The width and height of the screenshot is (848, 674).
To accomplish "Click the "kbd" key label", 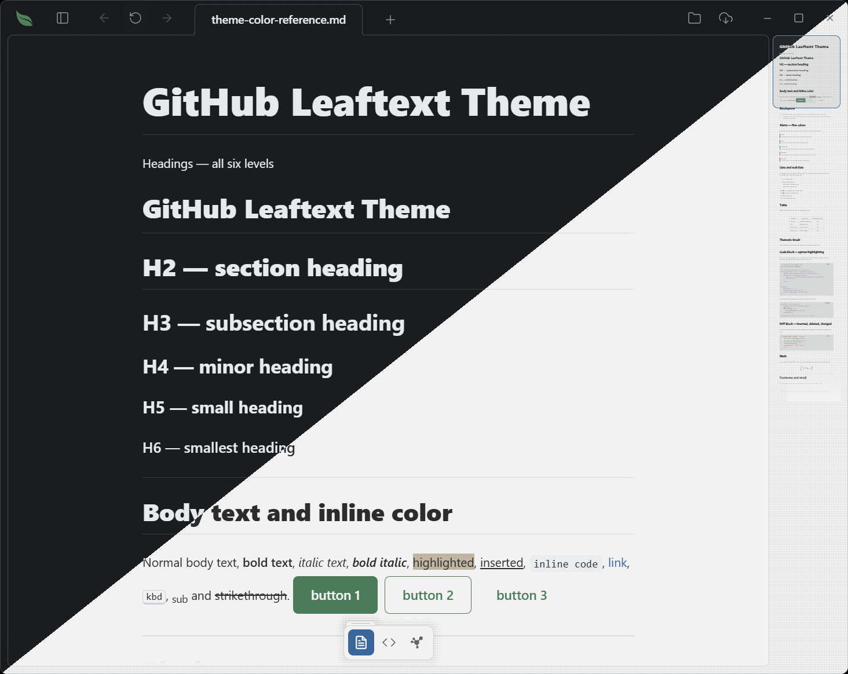I will 154,597.
